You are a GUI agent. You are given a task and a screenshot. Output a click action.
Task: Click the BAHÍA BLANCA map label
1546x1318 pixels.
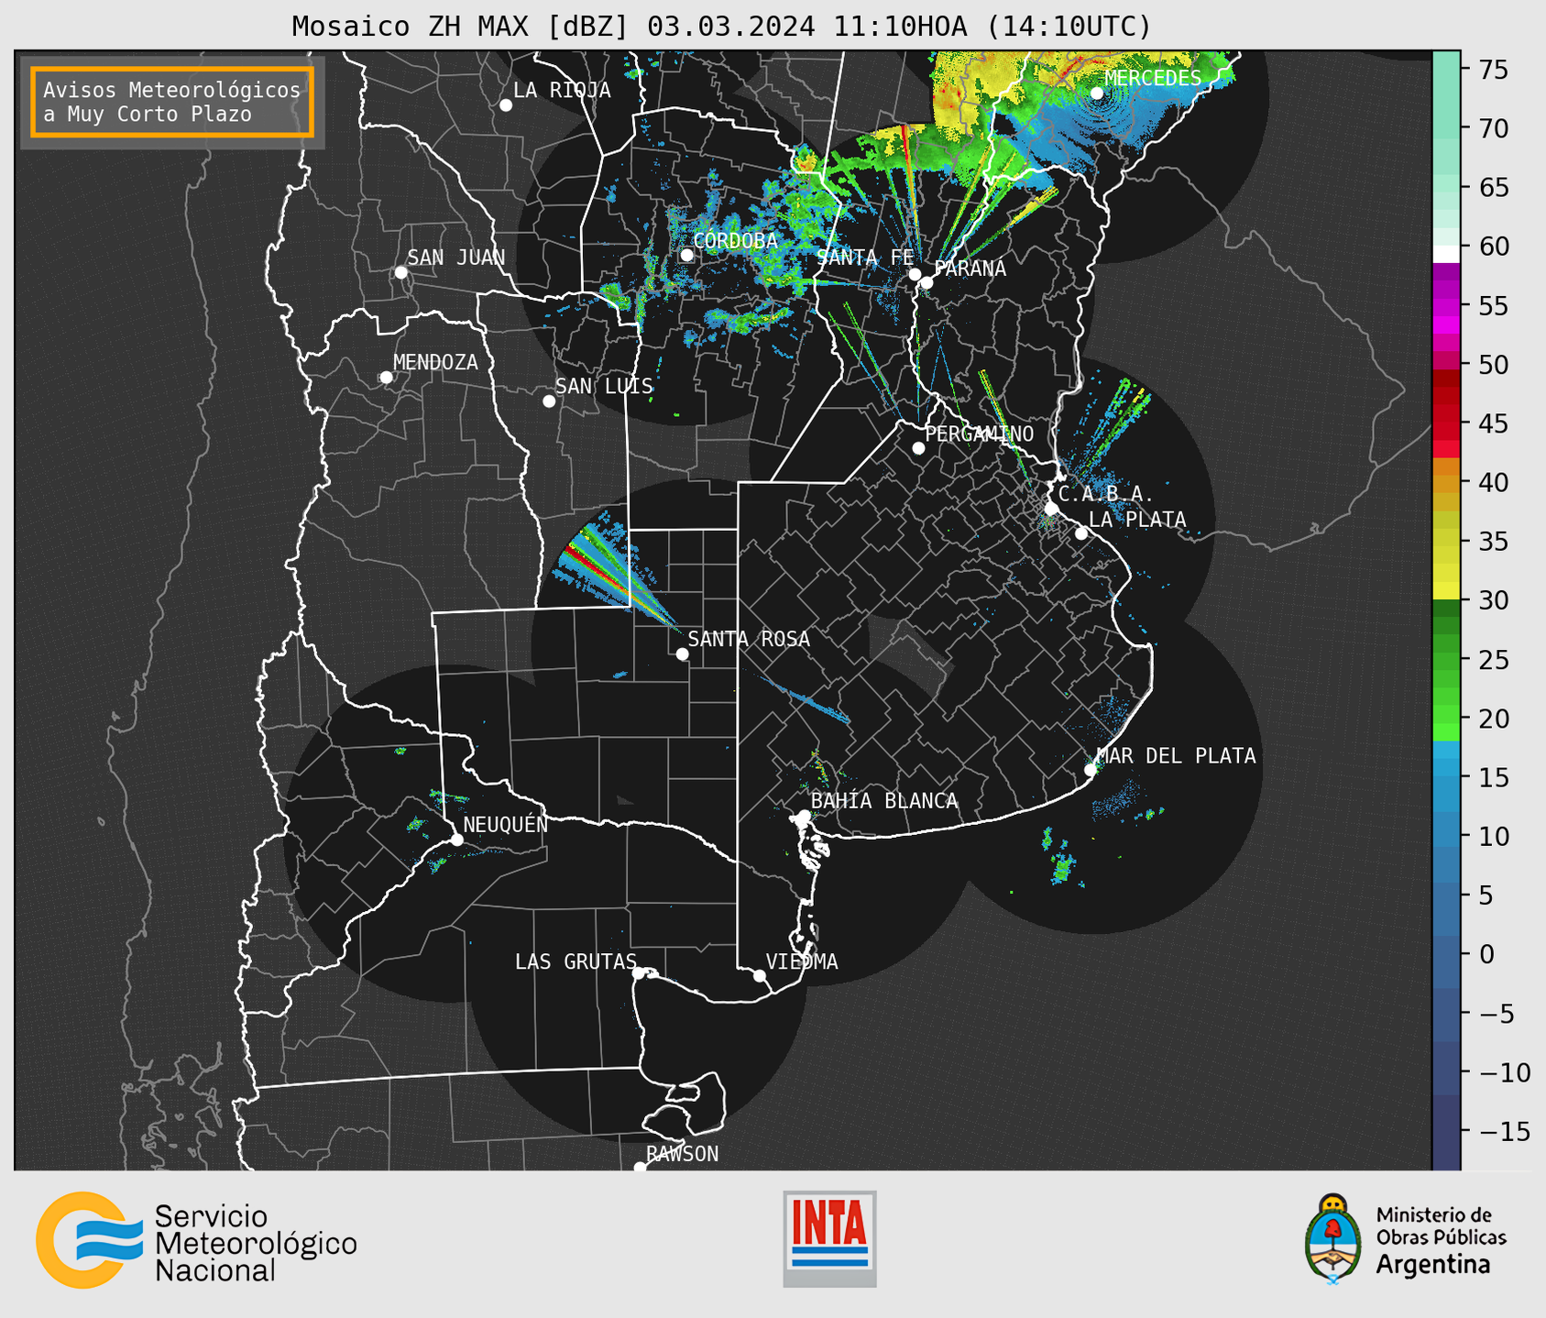click(x=884, y=801)
